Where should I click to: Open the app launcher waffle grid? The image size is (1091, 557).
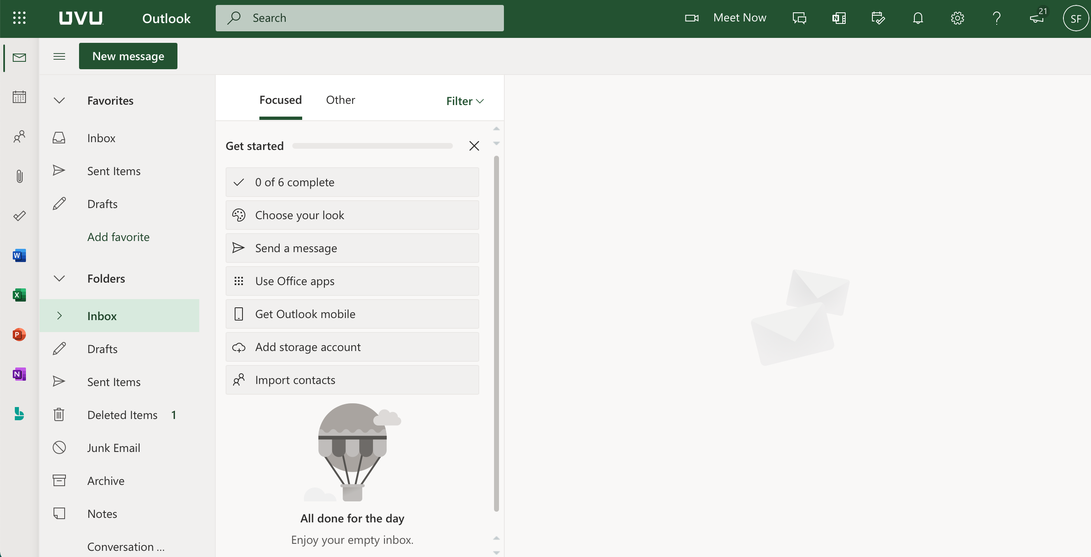pos(19,18)
